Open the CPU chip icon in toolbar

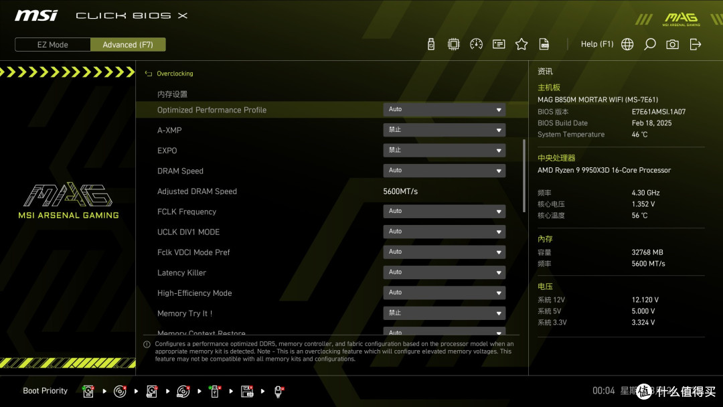click(453, 44)
